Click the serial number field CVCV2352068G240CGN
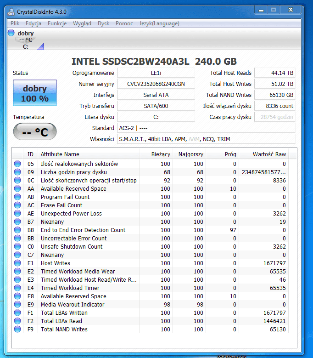 coord(156,84)
